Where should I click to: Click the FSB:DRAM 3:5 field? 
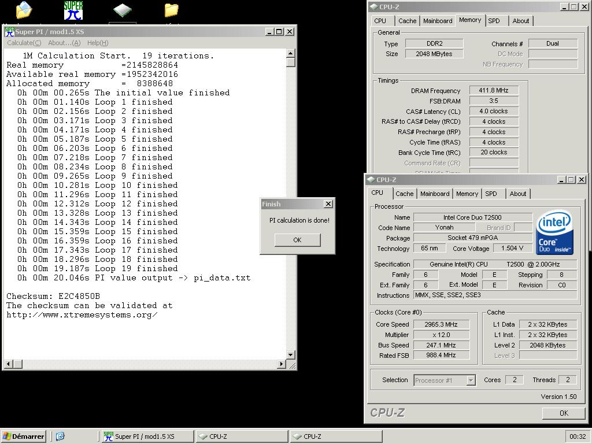pos(494,101)
